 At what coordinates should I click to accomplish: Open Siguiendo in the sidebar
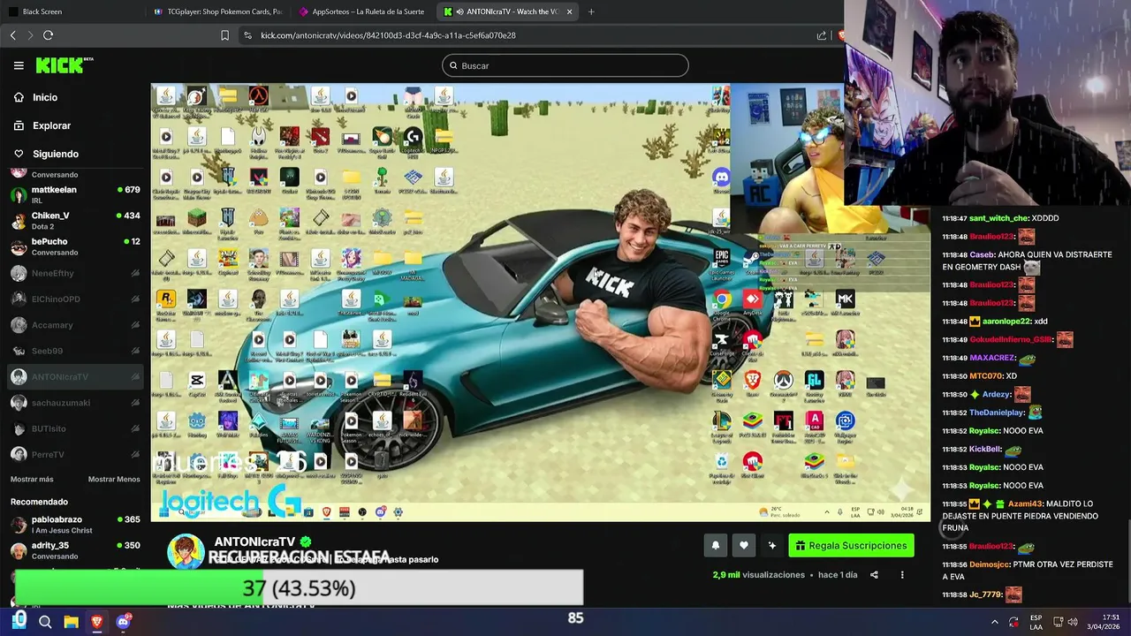tap(56, 154)
